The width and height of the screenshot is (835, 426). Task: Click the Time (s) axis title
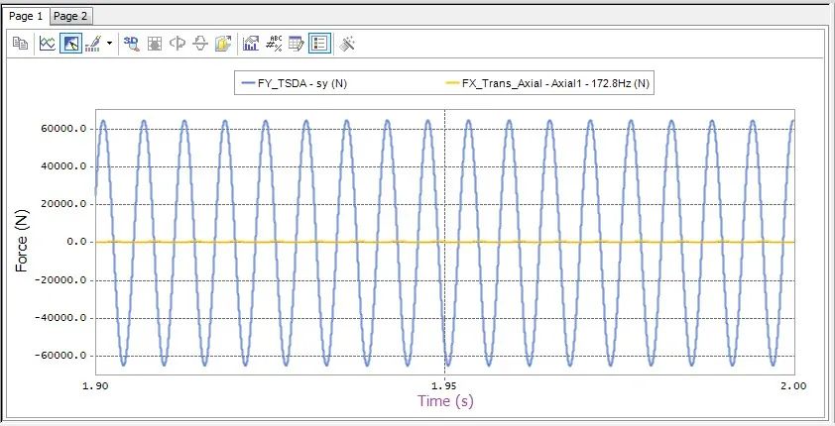pos(445,400)
